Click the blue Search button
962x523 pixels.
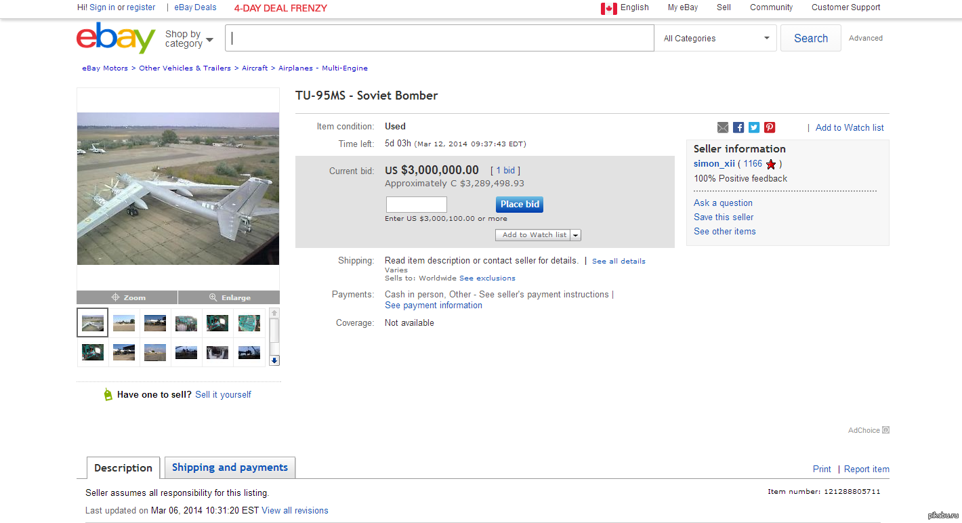click(810, 39)
